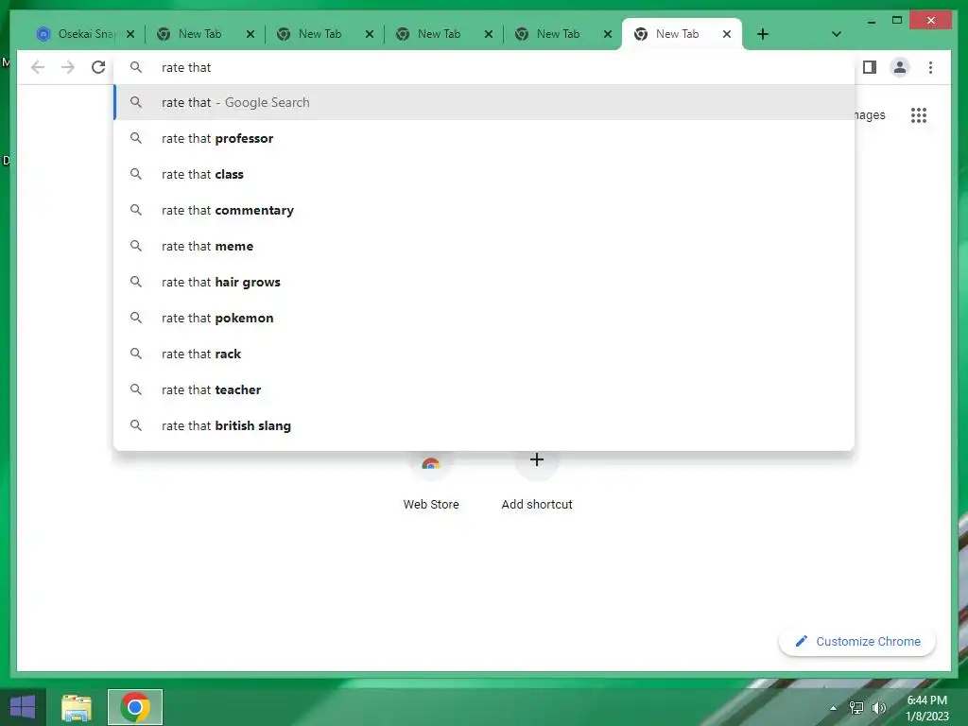968x726 pixels.
Task: Pick suggestion 'rate that british slang'
Action: tap(485, 425)
